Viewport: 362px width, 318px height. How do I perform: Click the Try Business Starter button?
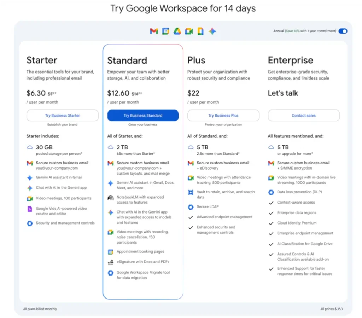(x=62, y=115)
